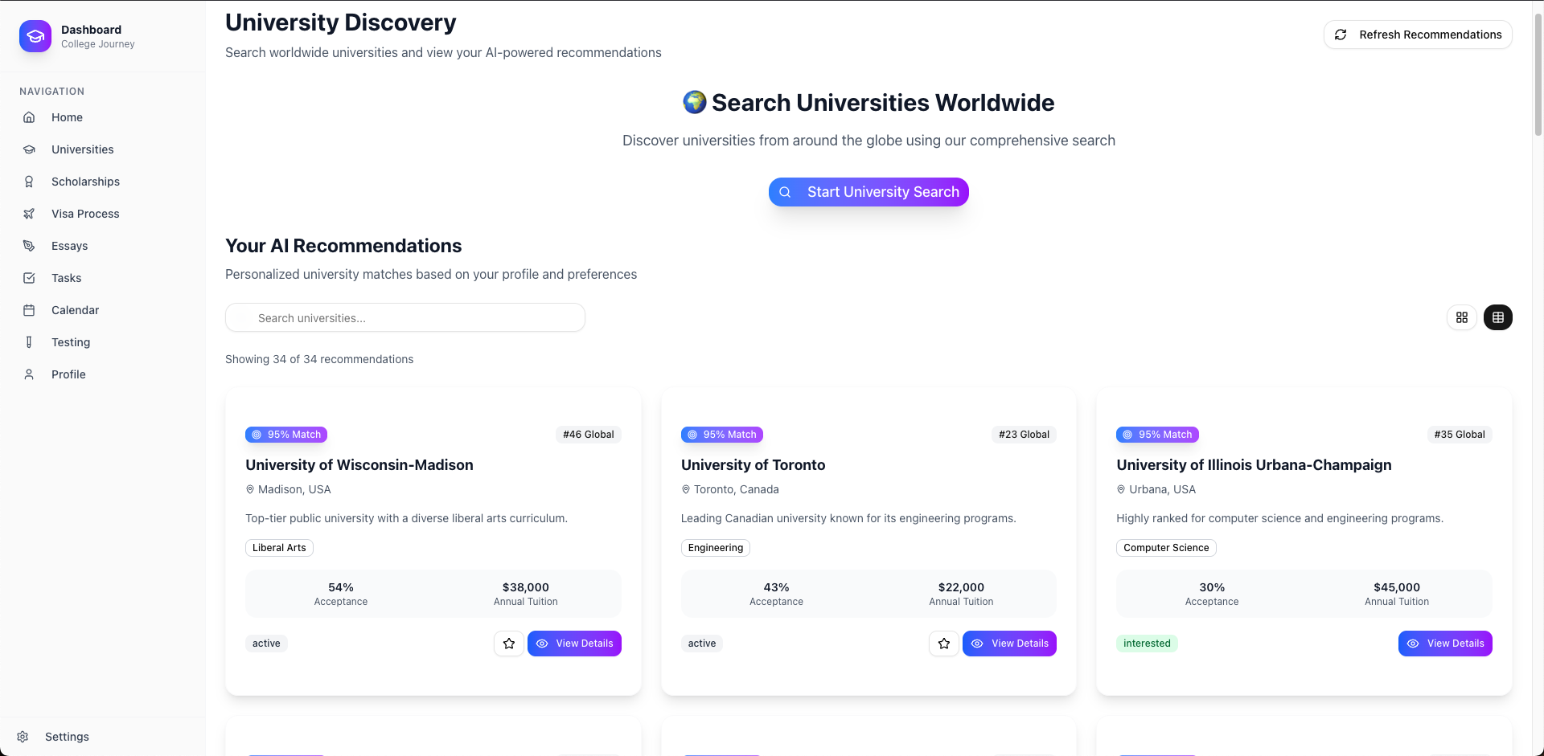
Task: Favorite University of Wisconsin-Madison with star
Action: [x=509, y=644]
